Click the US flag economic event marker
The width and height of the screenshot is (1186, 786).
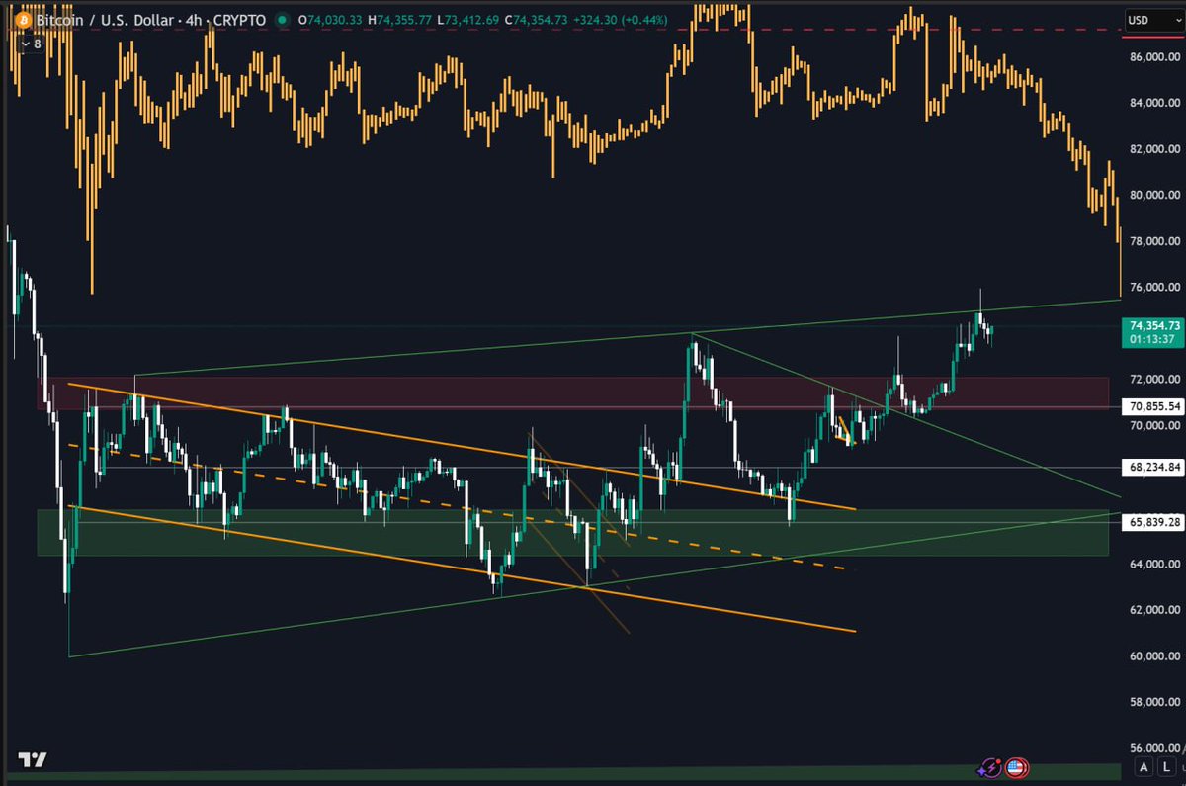tap(1015, 766)
